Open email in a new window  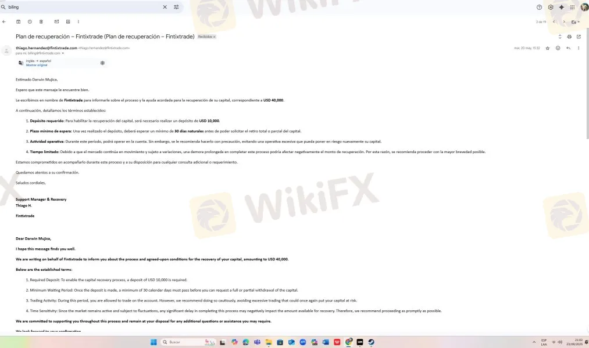579,37
